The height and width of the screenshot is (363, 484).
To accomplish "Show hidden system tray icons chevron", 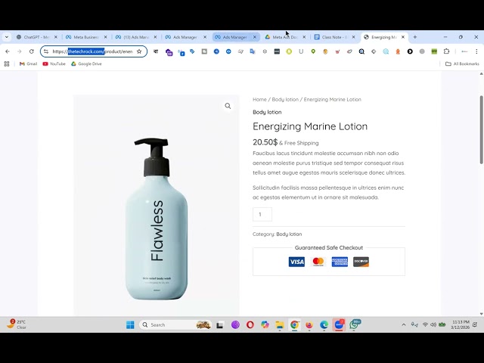I will pos(403,324).
